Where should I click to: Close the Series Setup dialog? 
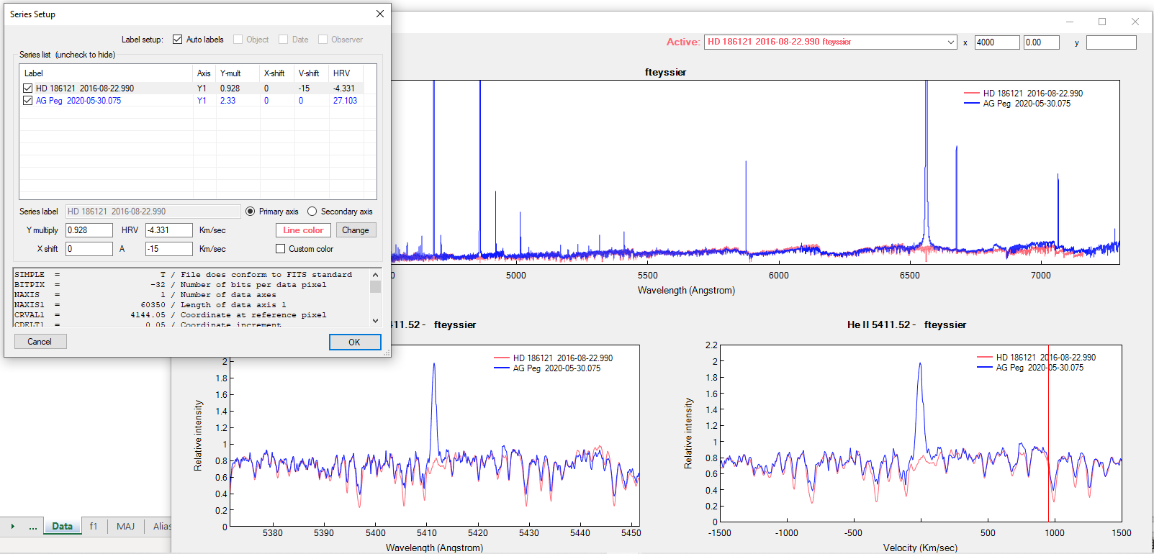379,14
